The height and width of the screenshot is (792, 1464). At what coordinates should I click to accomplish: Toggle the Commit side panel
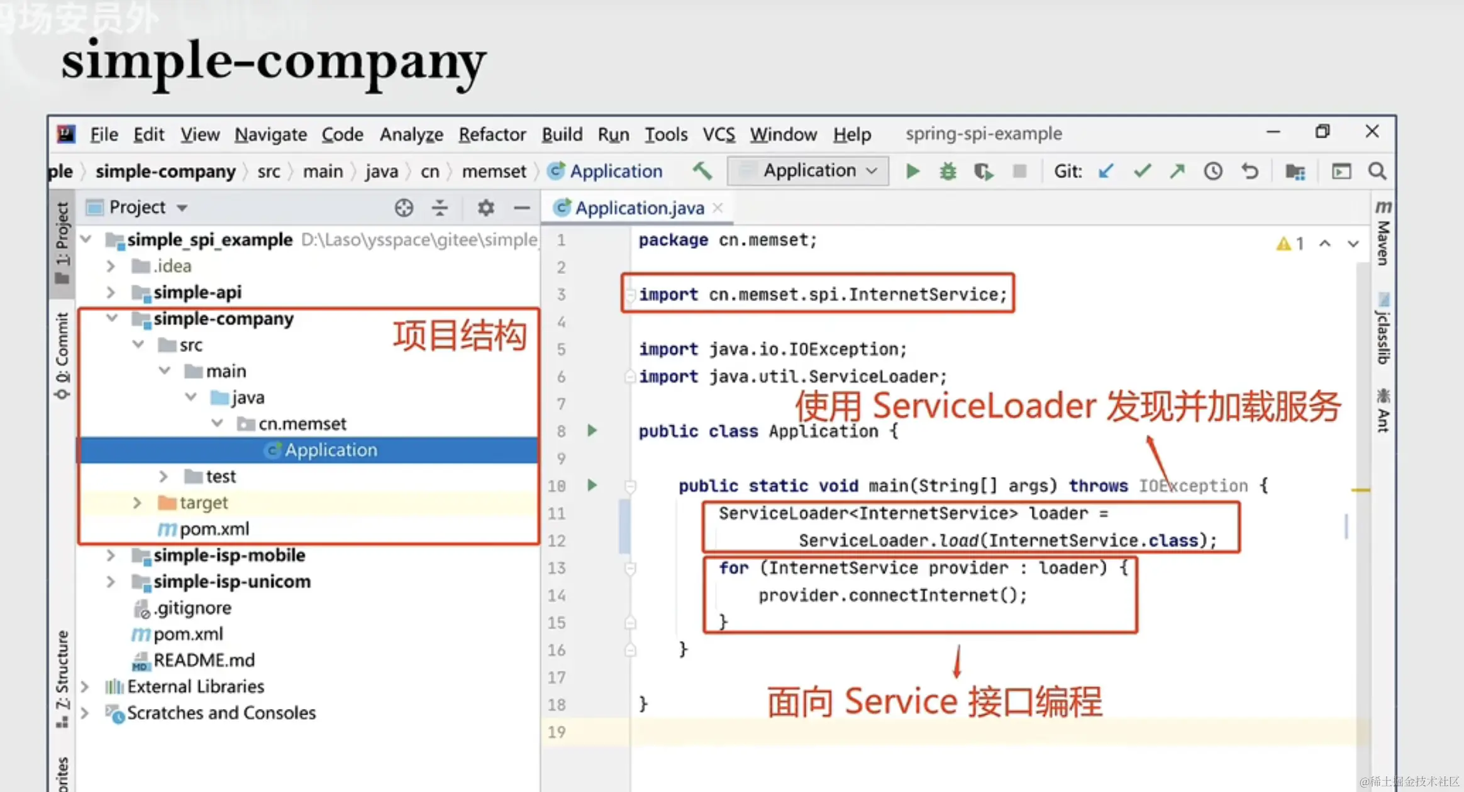tap(62, 356)
